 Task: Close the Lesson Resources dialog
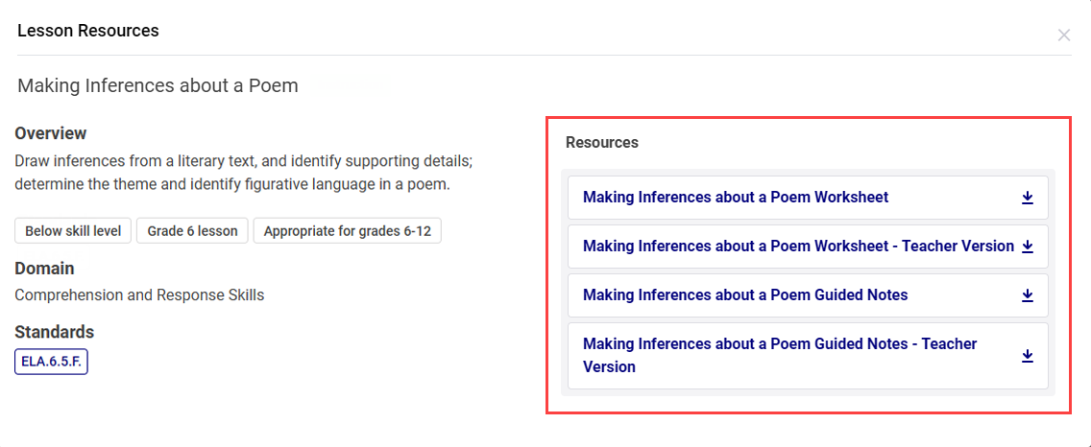(x=1064, y=35)
